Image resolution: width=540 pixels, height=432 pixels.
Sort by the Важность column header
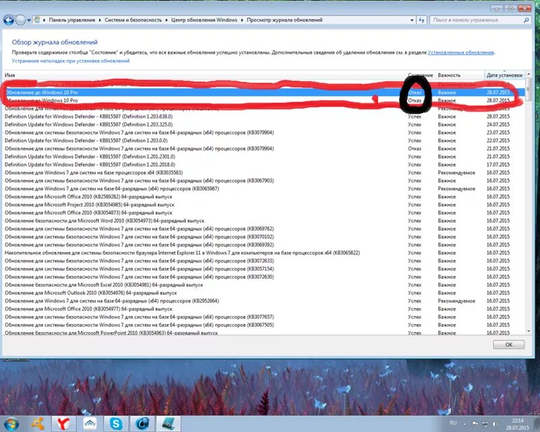point(460,75)
